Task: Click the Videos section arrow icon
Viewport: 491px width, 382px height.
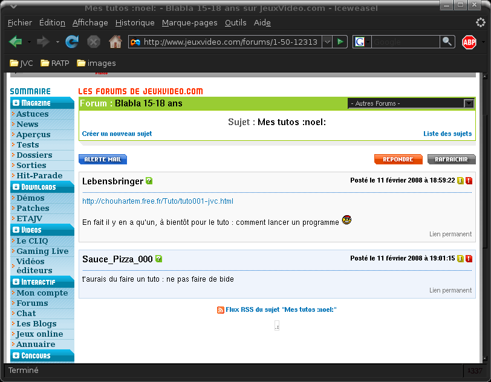Action: tap(16, 230)
